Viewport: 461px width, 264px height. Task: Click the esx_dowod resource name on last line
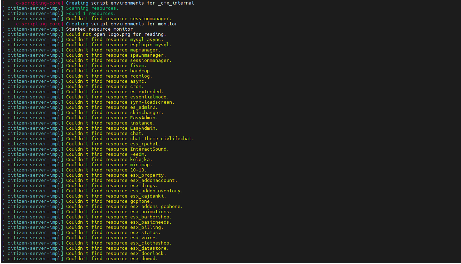(144, 259)
